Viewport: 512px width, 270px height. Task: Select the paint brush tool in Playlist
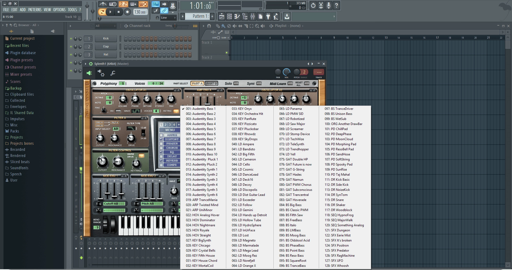(223, 26)
